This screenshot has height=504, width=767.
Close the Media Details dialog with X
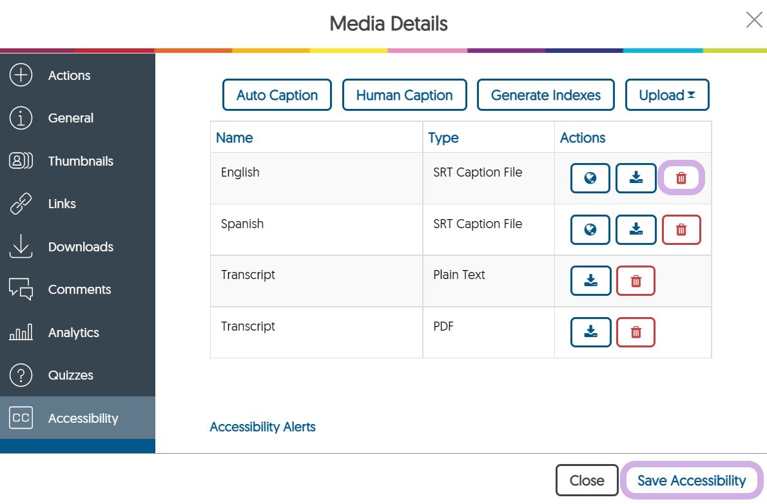click(x=753, y=20)
